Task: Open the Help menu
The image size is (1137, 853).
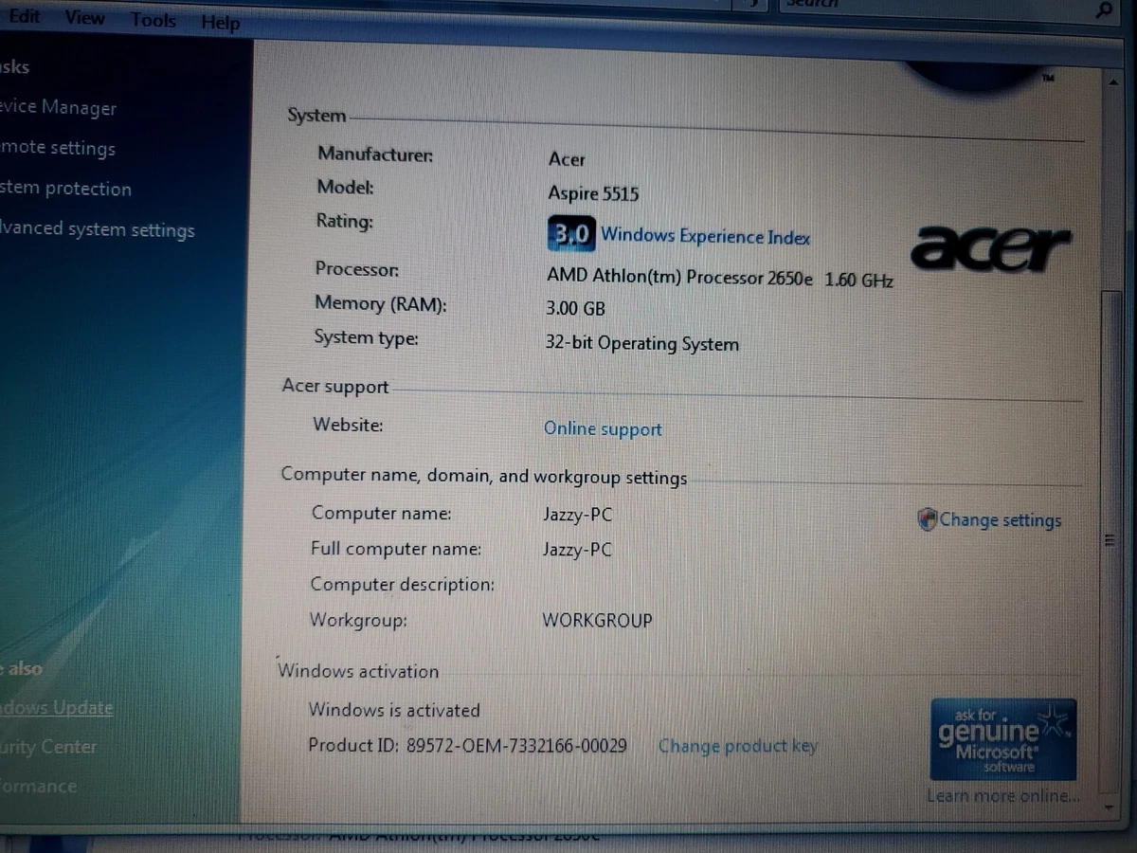Action: point(221,22)
